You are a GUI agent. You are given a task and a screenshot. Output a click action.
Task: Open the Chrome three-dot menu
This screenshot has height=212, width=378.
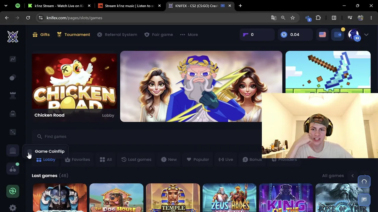[371, 18]
